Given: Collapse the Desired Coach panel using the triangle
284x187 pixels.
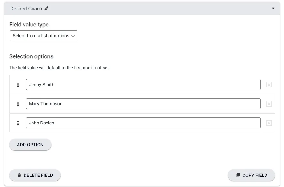Looking at the screenshot, I should pyautogui.click(x=273, y=9).
